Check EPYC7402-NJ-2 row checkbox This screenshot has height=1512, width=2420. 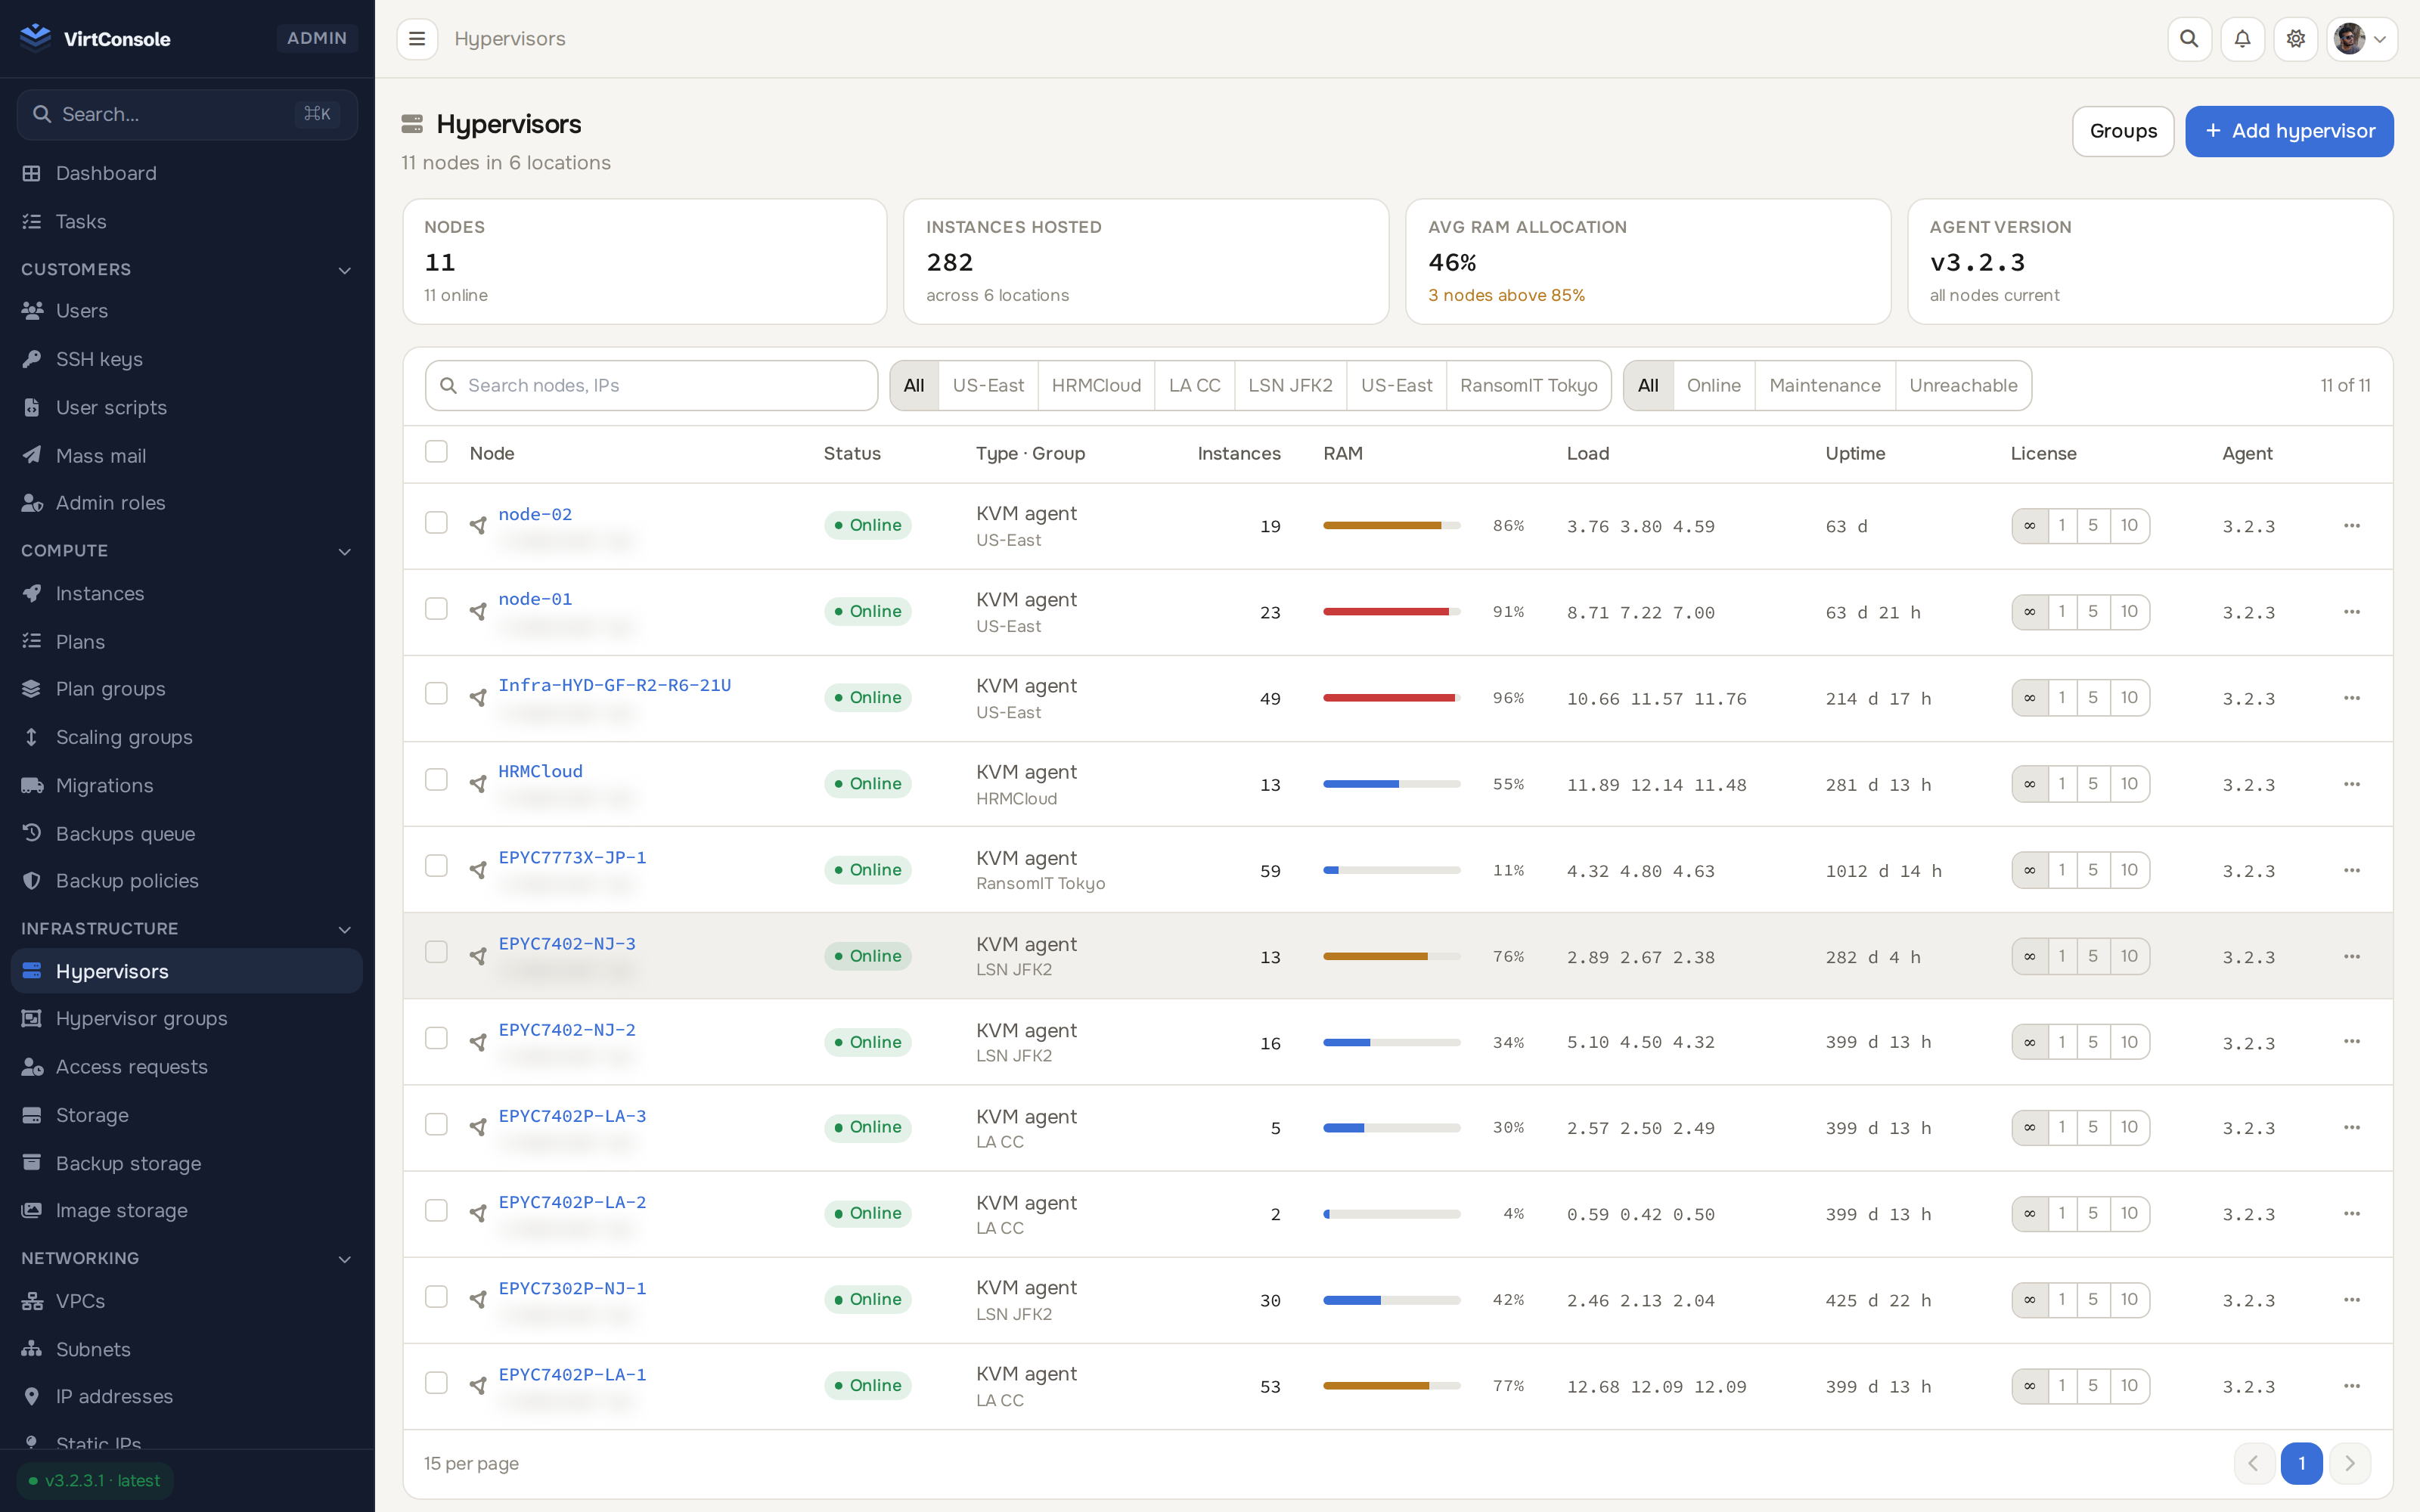[436, 1039]
